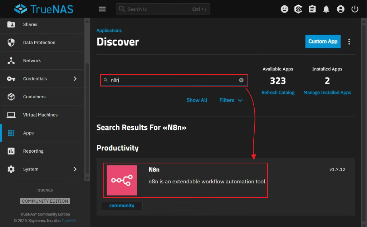Screen dimensions: 367x227
Task: Click the Reporting chart icon
Action: coord(11,151)
